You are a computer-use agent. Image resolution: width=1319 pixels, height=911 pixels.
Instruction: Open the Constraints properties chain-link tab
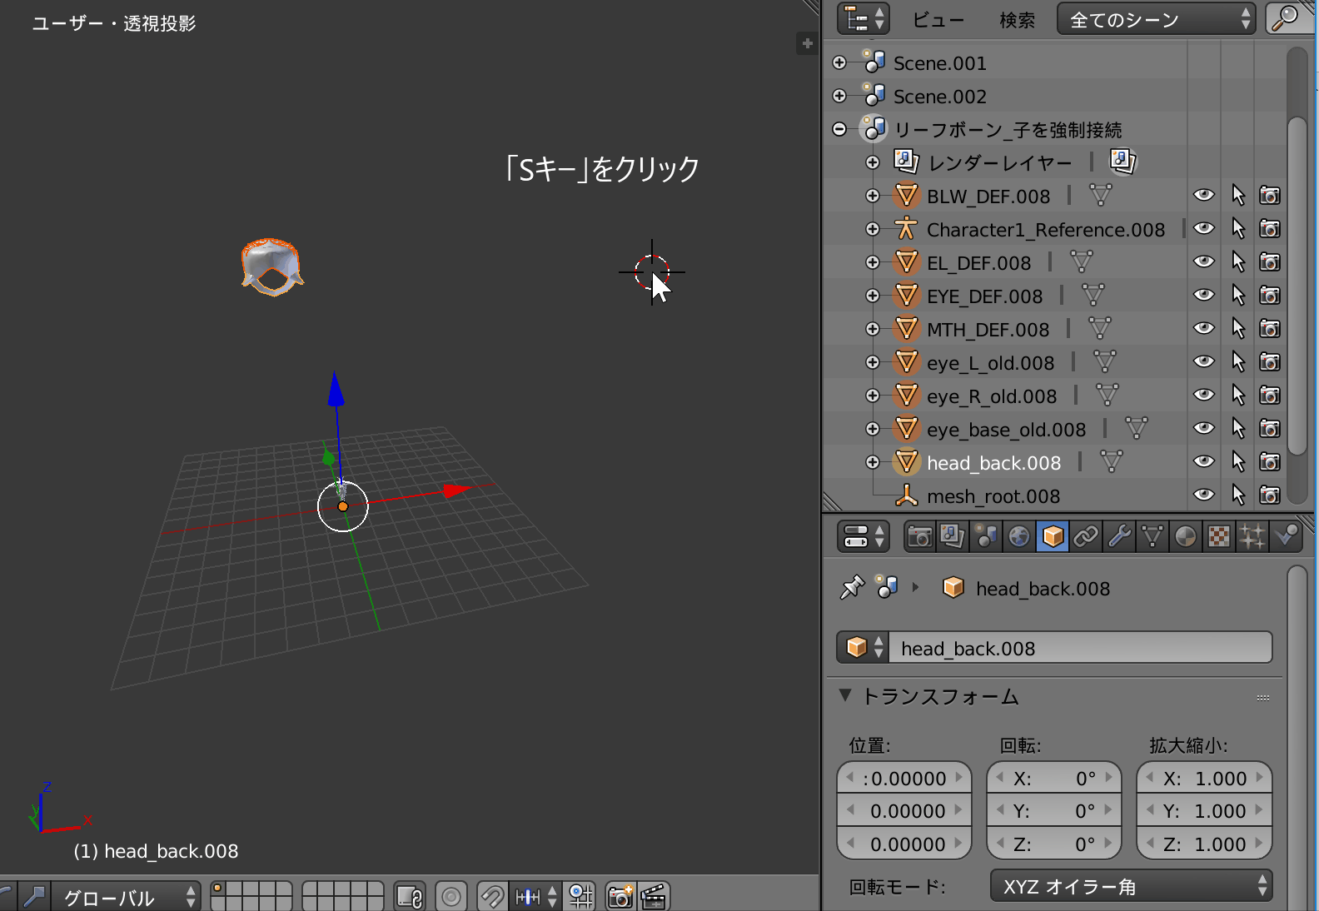click(1086, 536)
